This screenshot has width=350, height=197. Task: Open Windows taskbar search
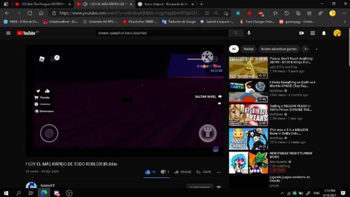(19, 193)
